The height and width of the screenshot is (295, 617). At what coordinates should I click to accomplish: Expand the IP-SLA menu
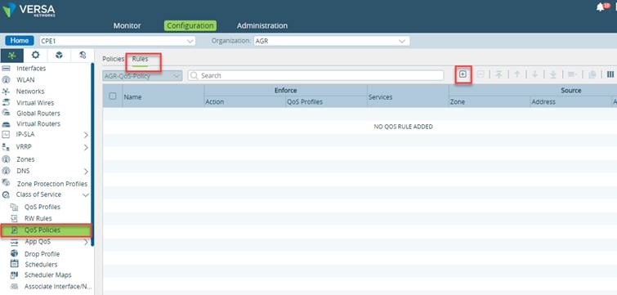(x=86, y=135)
